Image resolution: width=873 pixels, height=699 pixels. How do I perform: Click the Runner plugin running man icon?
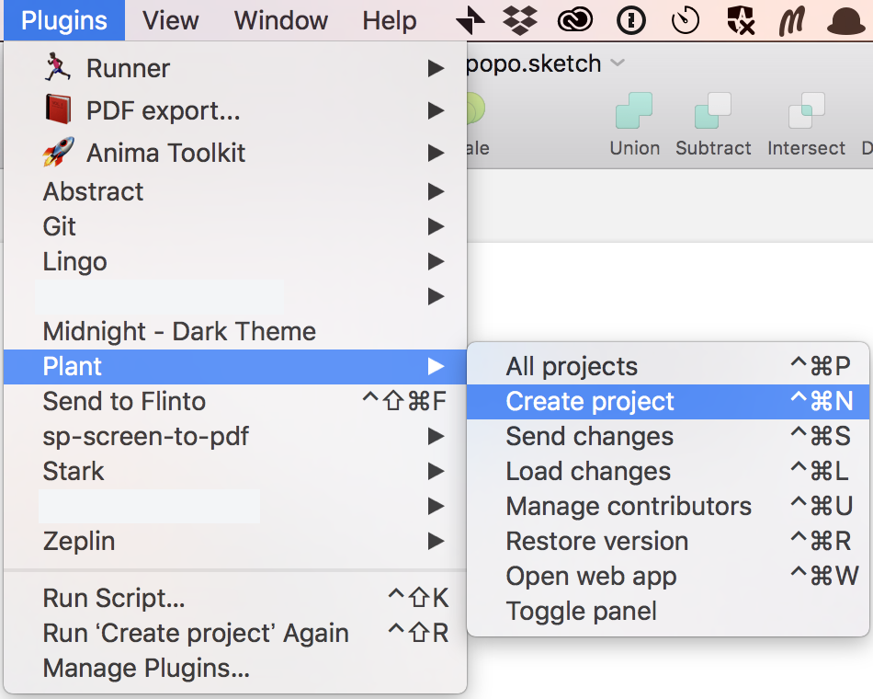pos(57,67)
